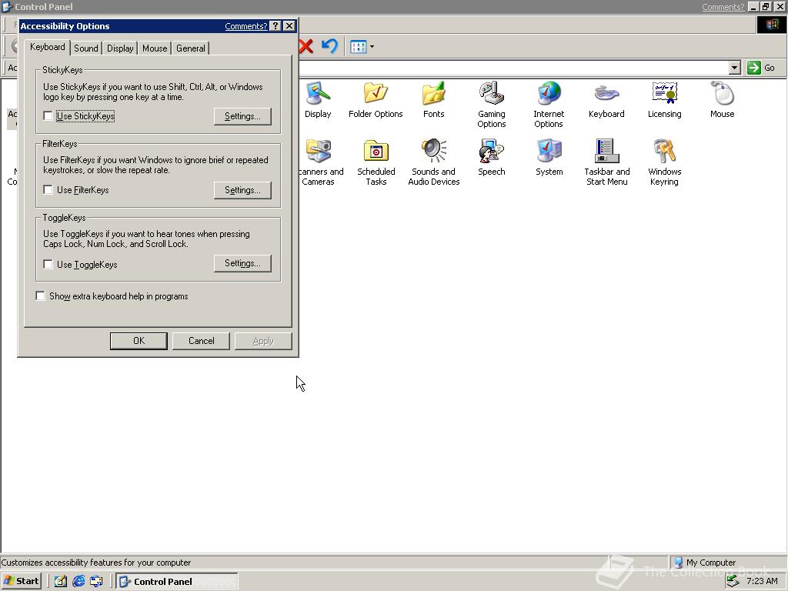Image resolution: width=788 pixels, height=591 pixels.
Task: Click the third quick launch icon
Action: 96,581
